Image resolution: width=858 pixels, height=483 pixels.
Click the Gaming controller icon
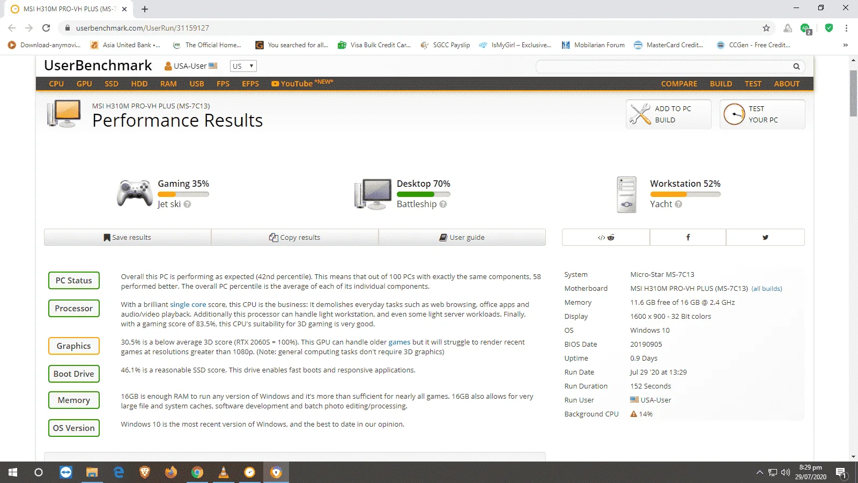(x=135, y=193)
